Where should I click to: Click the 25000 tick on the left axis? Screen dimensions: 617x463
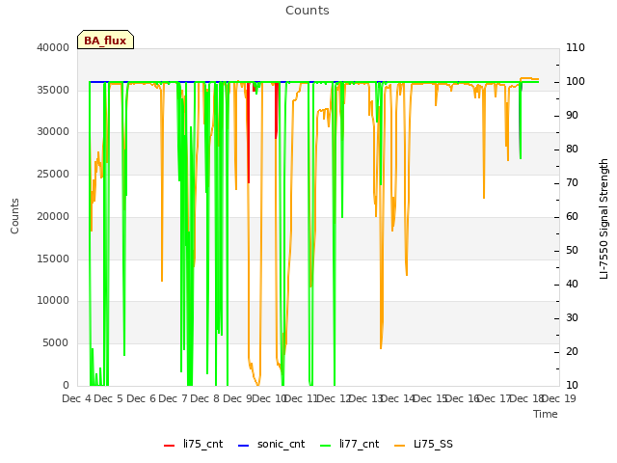53,175
